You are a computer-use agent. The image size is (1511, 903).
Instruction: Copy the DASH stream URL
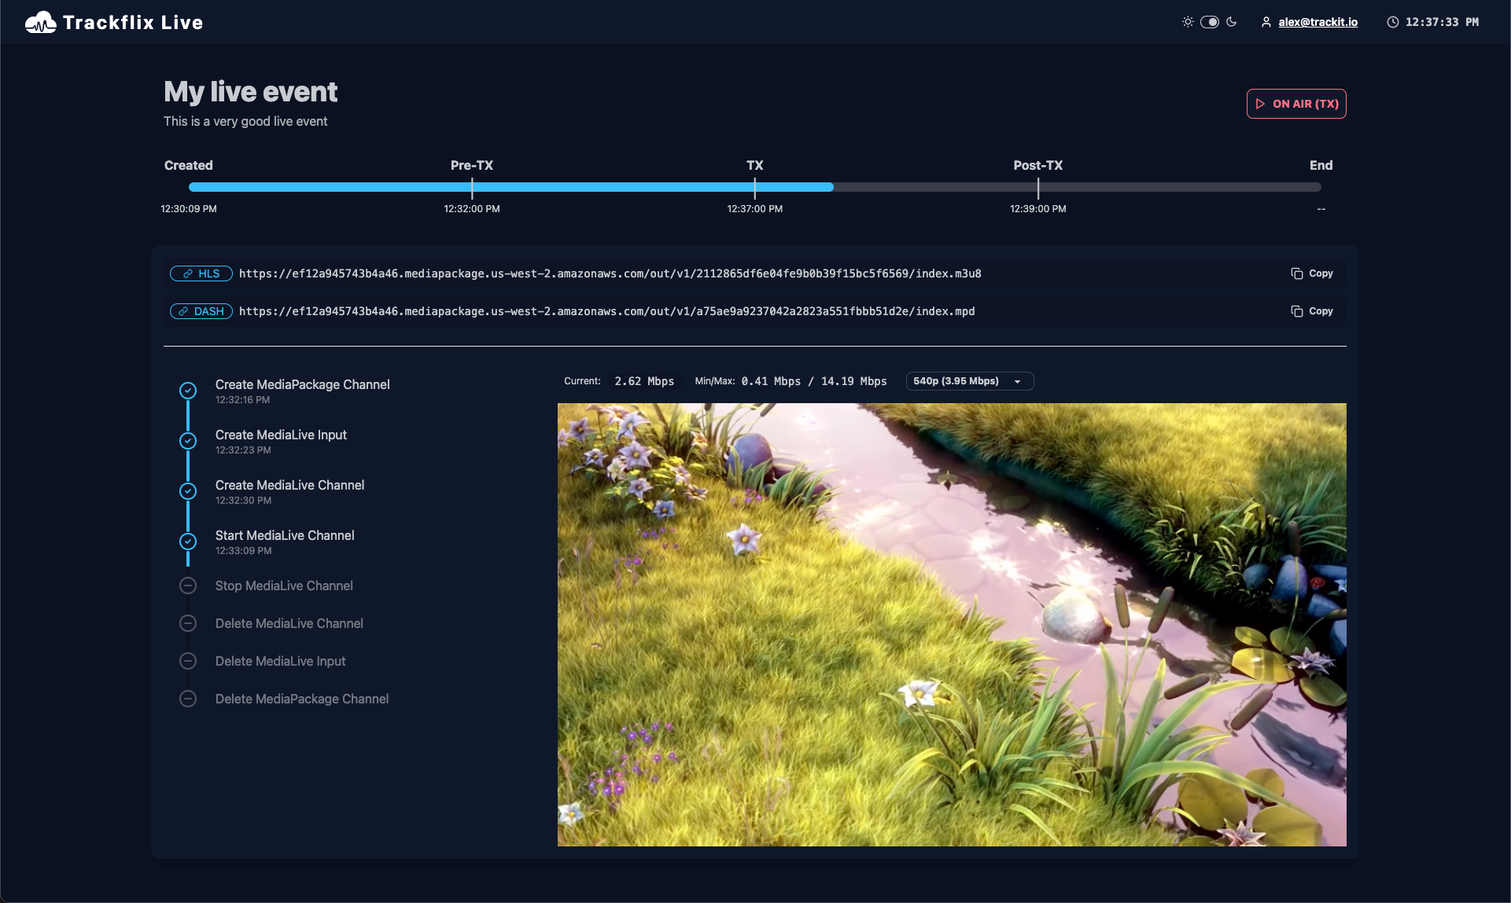click(1312, 311)
